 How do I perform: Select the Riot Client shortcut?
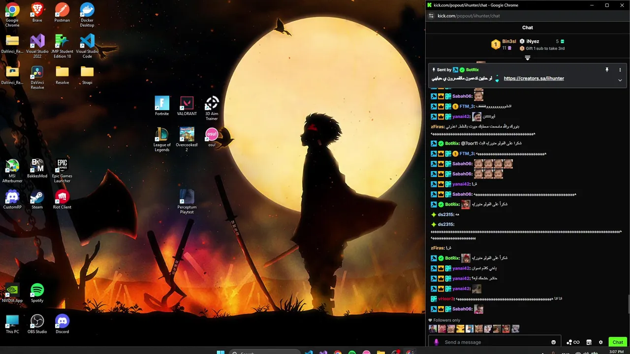[x=62, y=199]
